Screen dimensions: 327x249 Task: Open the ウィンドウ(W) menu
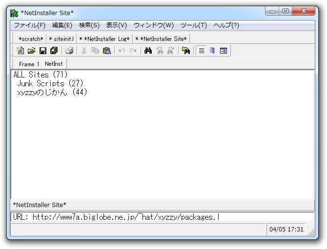point(153,25)
